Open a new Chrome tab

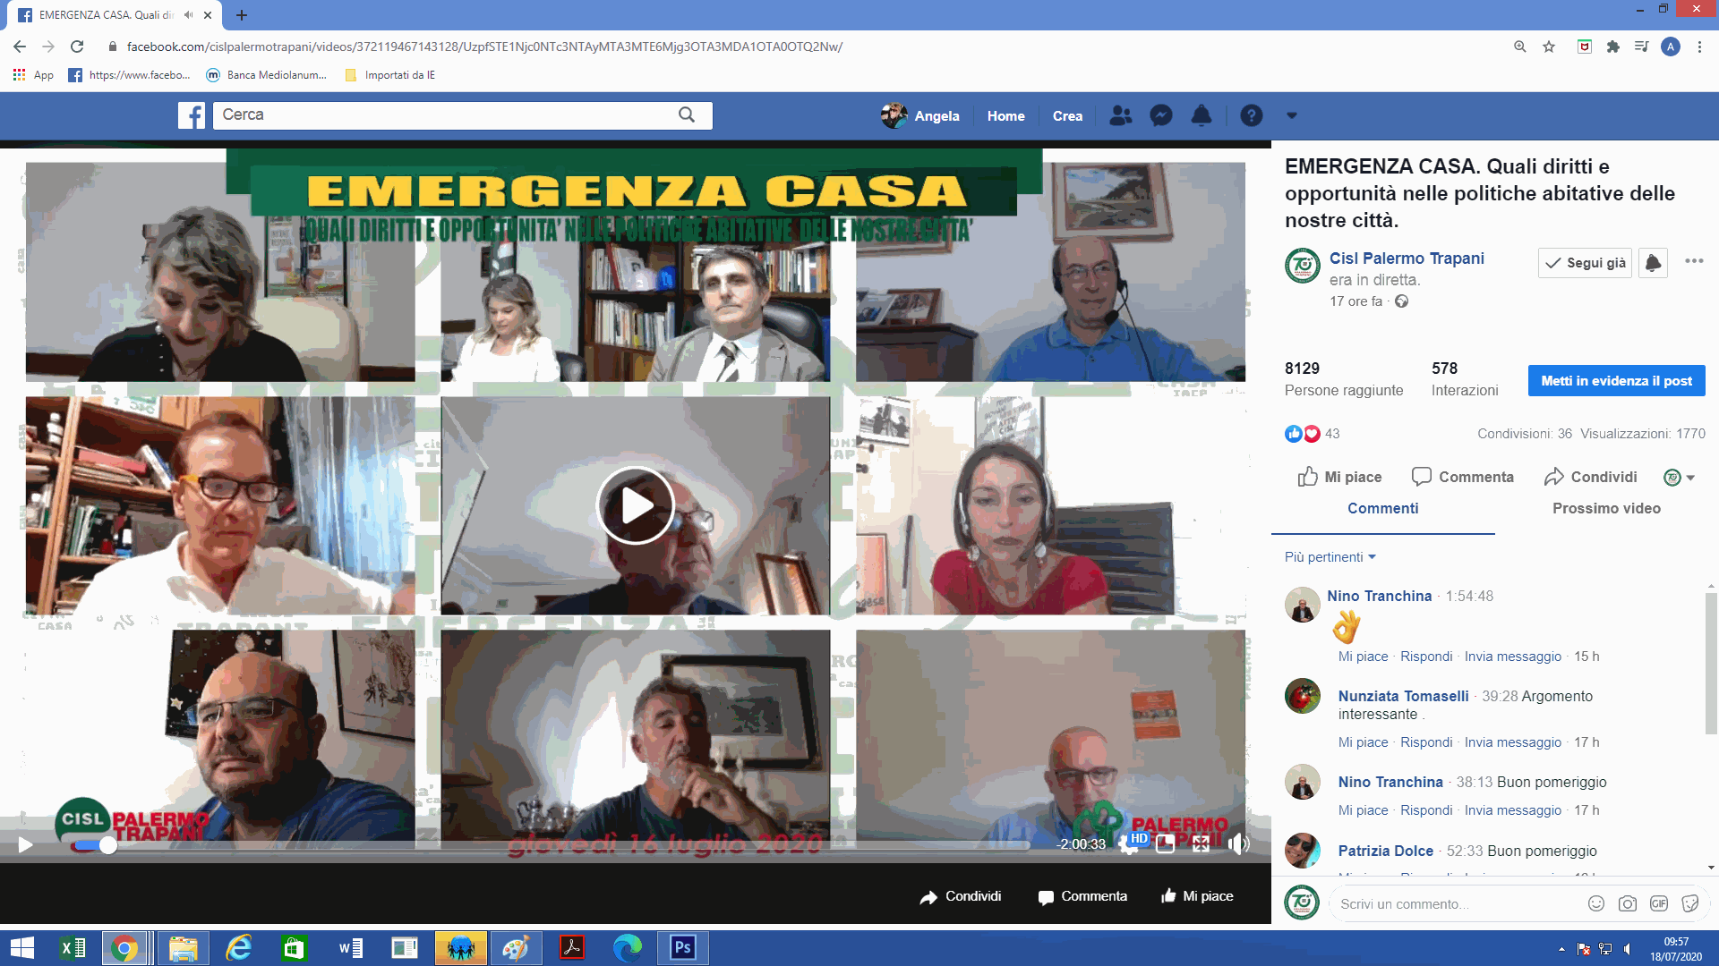click(241, 15)
